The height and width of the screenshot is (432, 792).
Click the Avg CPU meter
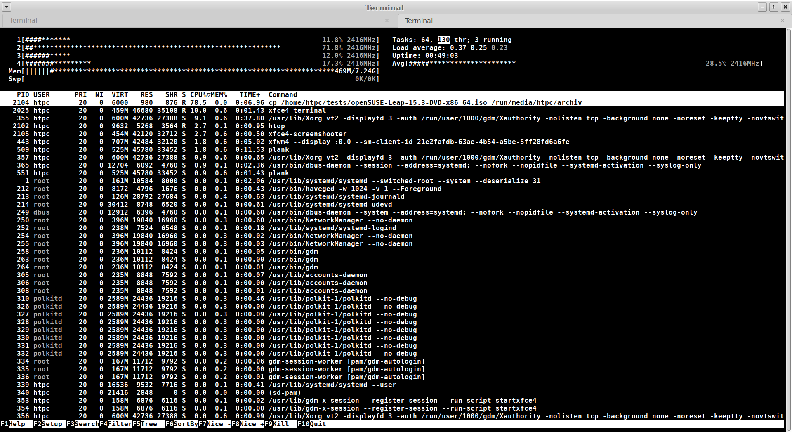[x=577, y=63]
